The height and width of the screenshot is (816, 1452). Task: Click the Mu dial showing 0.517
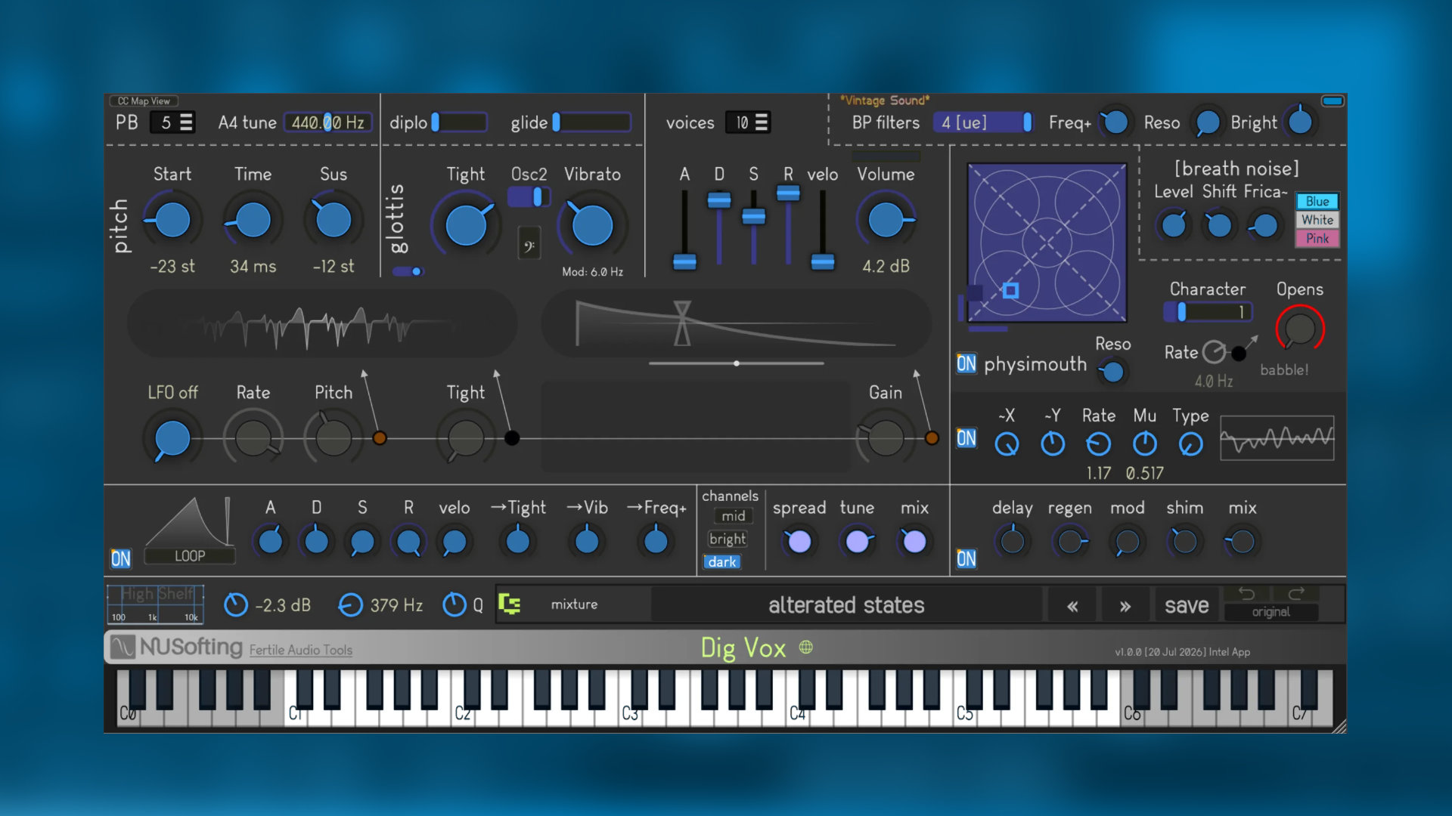[x=1145, y=444]
